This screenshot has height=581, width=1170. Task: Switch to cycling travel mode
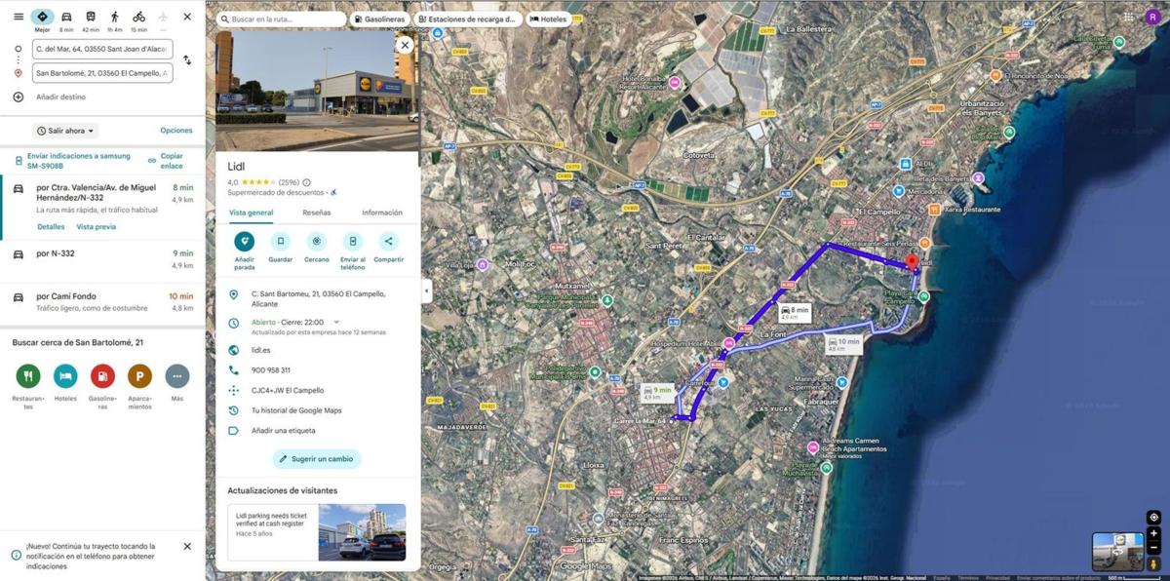point(138,17)
